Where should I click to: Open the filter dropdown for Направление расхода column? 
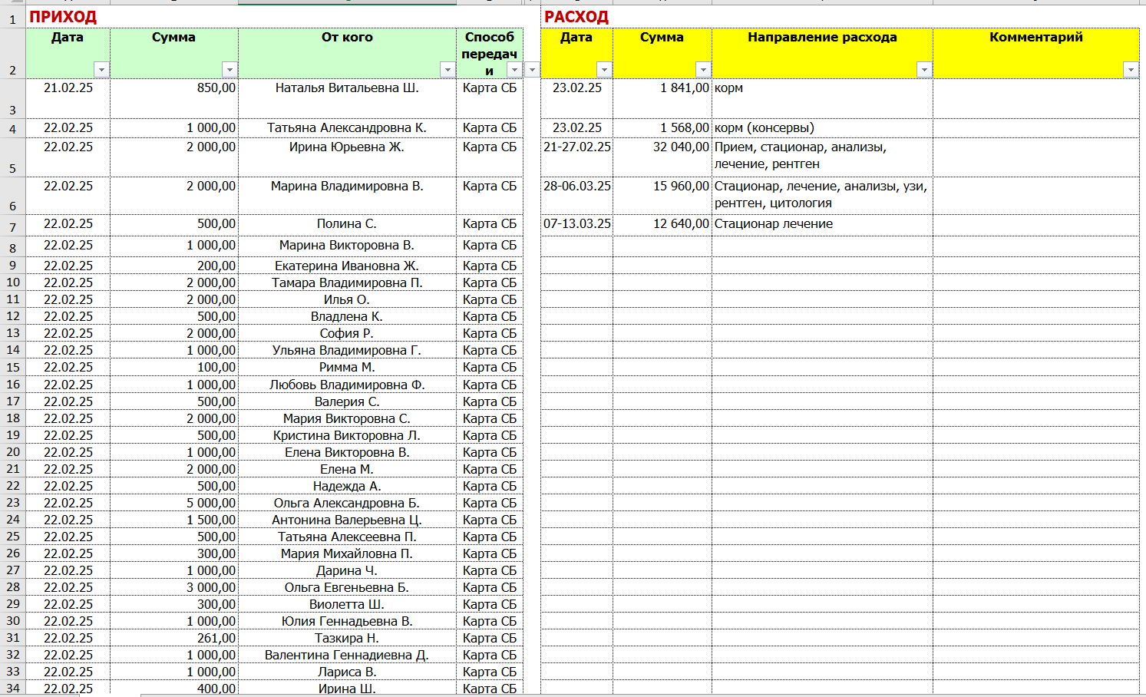924,70
